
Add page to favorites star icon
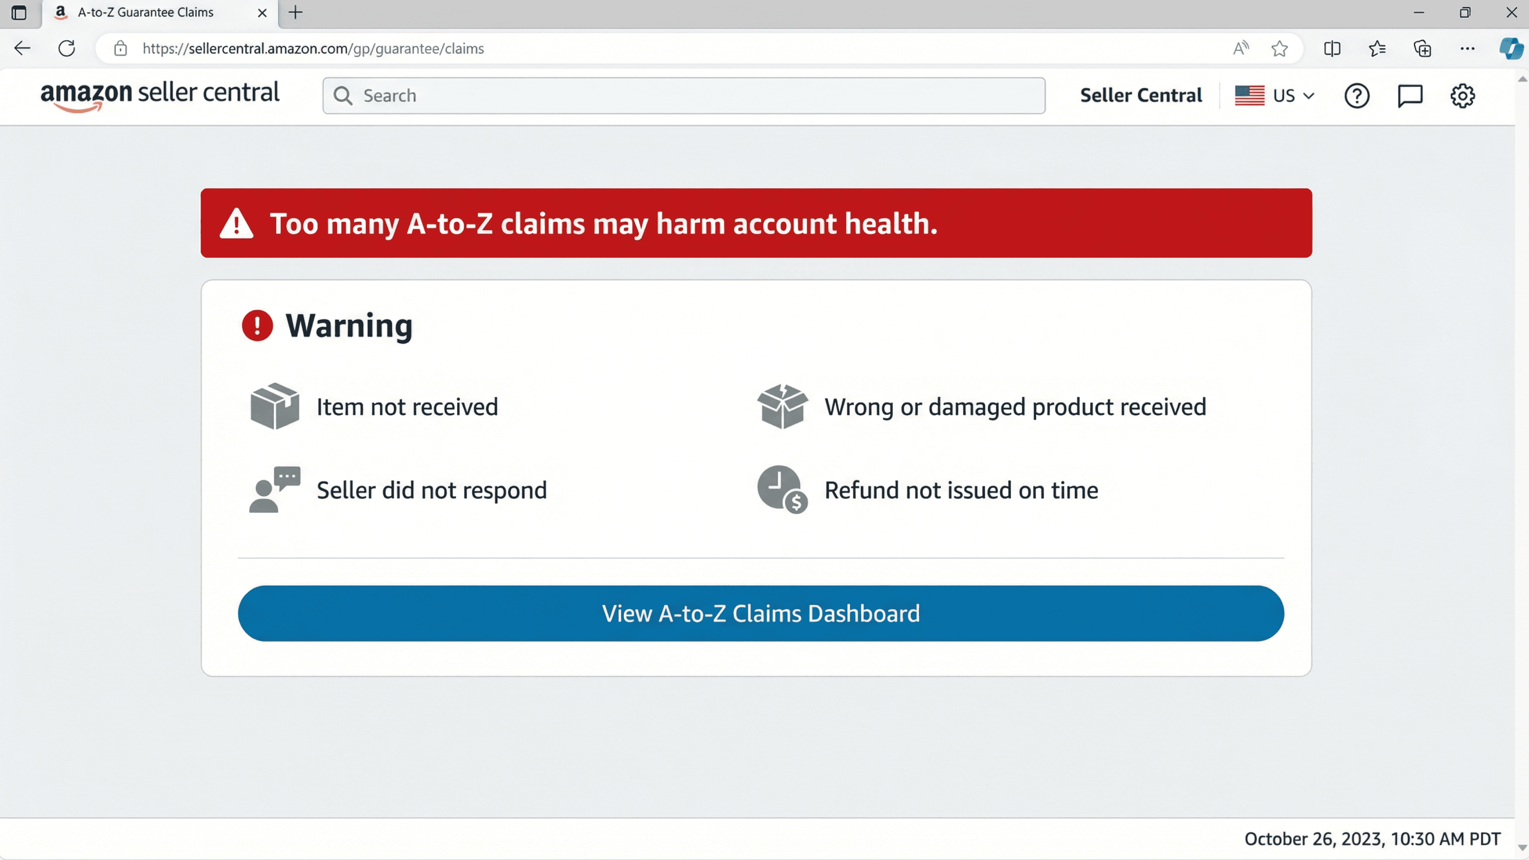pos(1280,49)
